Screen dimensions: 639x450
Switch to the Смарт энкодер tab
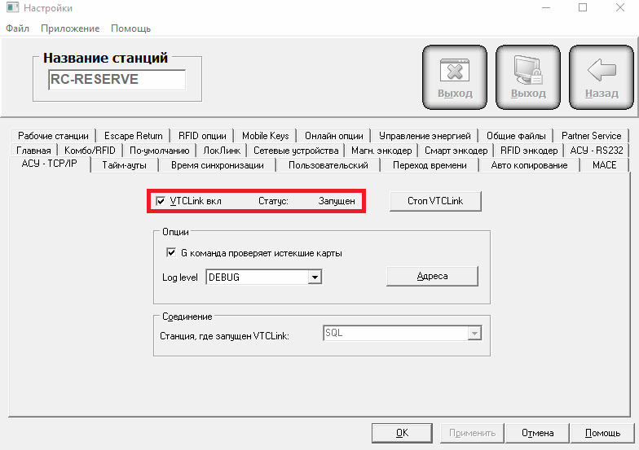point(456,150)
